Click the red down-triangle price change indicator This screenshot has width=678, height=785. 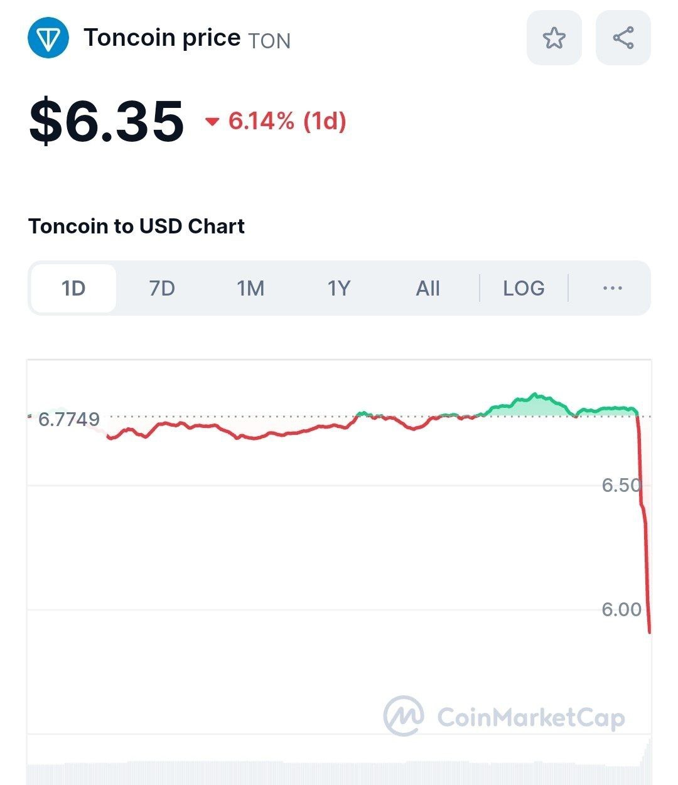212,121
